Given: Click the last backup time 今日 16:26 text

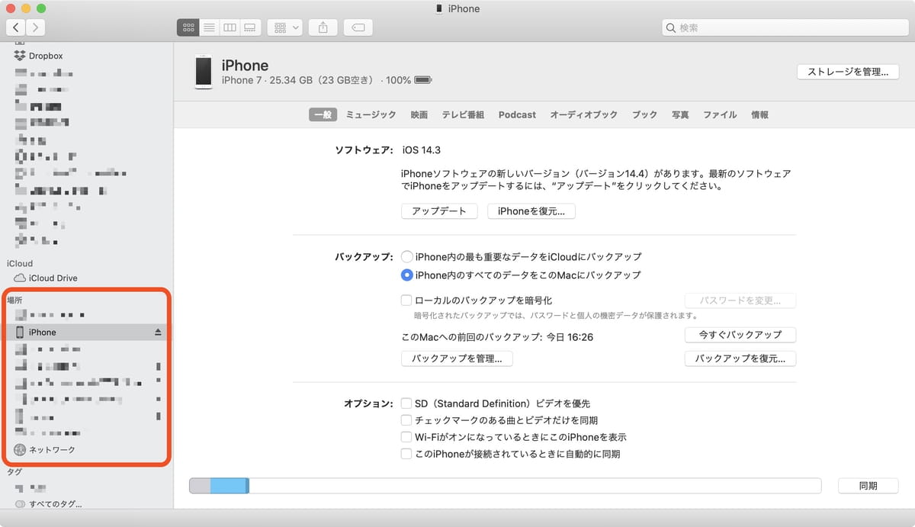Looking at the screenshot, I should point(569,336).
